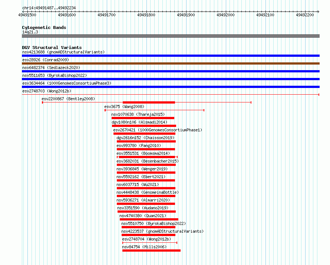The width and height of the screenshot is (330, 265).
Task: Click the nsv4213688 gnomADStructuralVariants label
Action: [63, 52]
